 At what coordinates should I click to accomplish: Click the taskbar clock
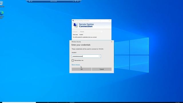[x=178, y=102]
